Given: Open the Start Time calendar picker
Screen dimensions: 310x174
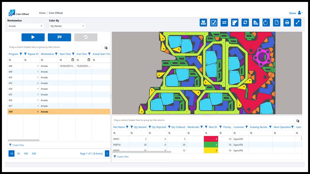Looking at the screenshot, I should click(73, 60).
